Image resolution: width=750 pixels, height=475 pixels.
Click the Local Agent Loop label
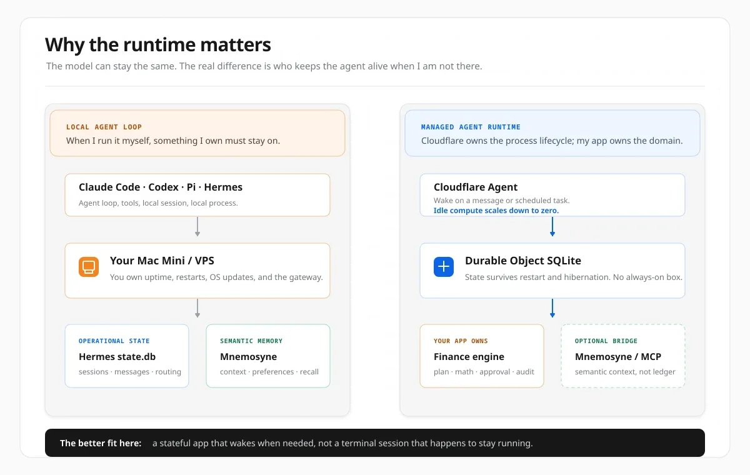(104, 127)
